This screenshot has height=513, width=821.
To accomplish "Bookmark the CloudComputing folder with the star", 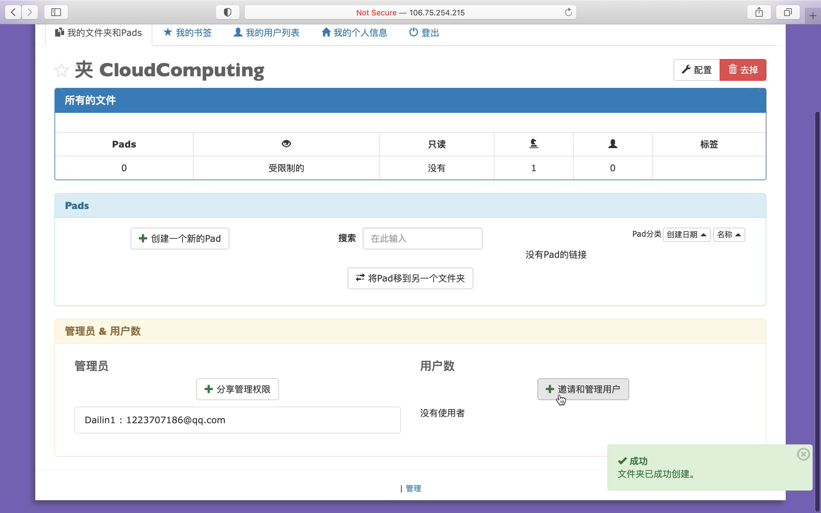I will pyautogui.click(x=61, y=70).
